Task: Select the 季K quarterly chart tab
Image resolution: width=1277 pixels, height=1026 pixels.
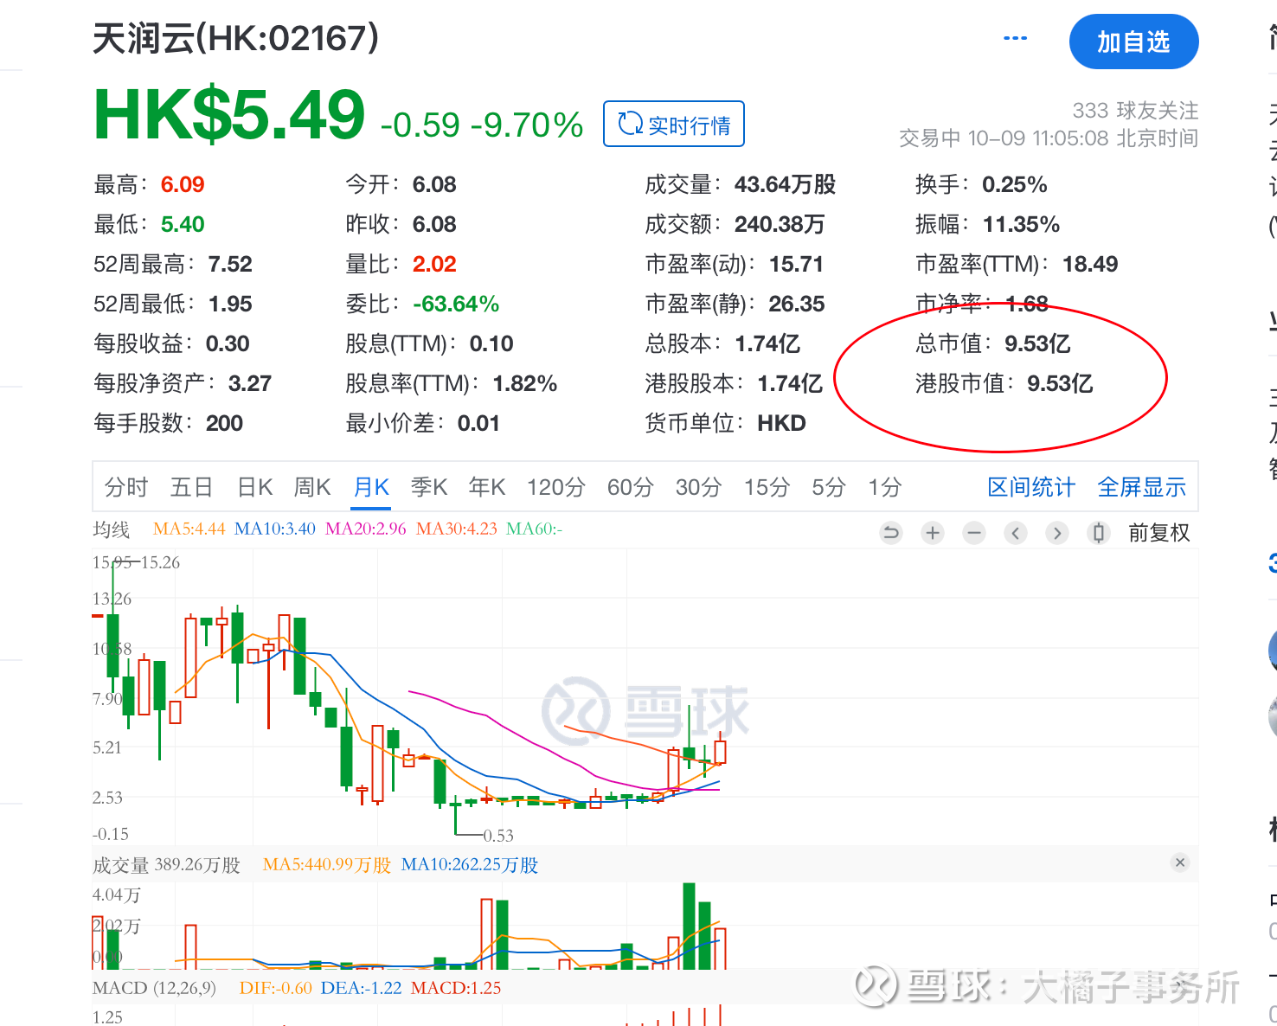Action: 429,487
